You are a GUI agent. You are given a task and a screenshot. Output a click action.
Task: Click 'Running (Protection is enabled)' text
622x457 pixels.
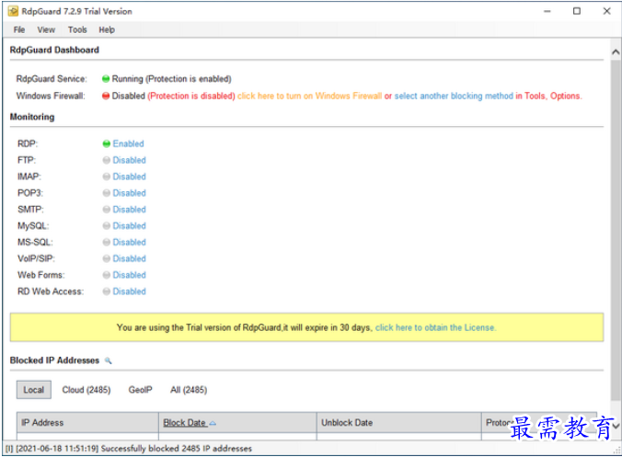pyautogui.click(x=171, y=79)
